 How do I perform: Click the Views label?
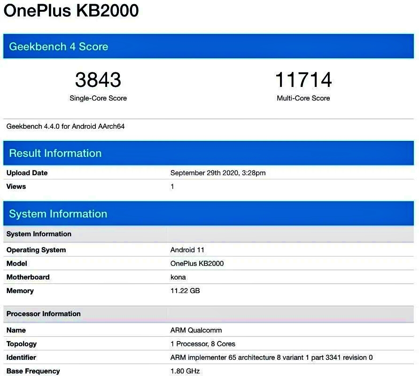pyautogui.click(x=16, y=186)
